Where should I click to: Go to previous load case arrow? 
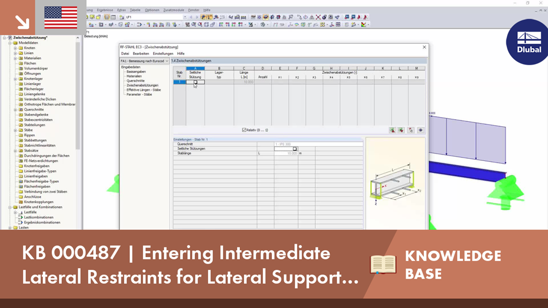pos(191,17)
